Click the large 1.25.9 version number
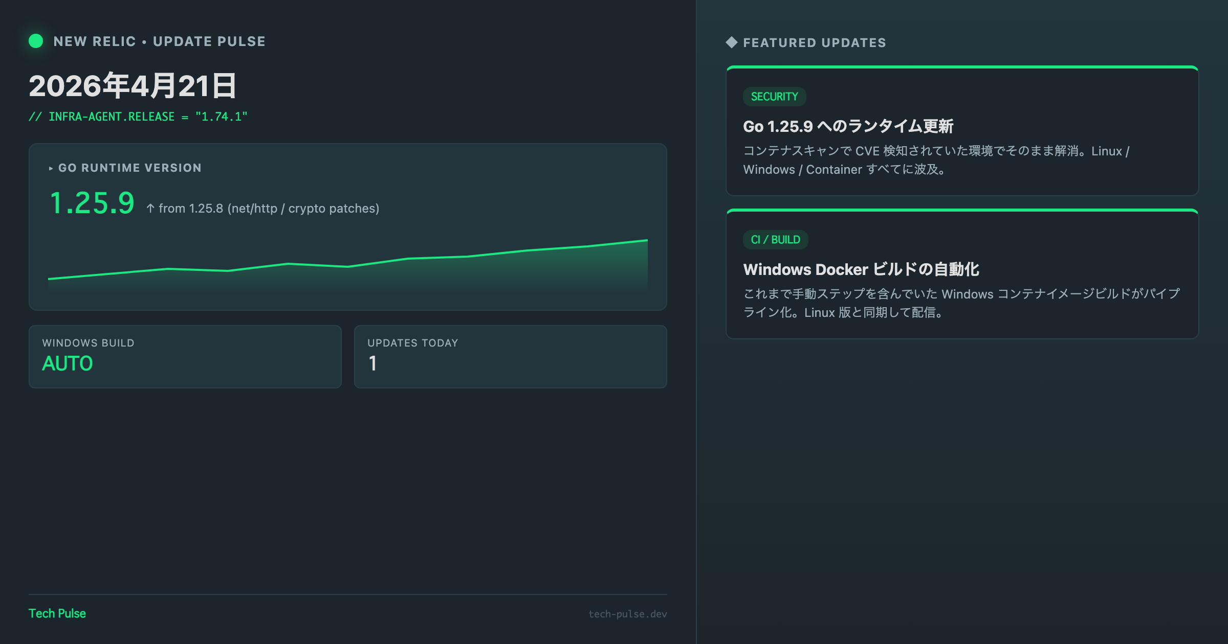 92,203
